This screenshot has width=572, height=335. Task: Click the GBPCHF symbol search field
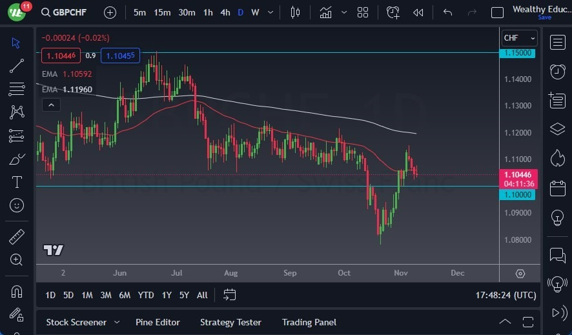coord(64,12)
